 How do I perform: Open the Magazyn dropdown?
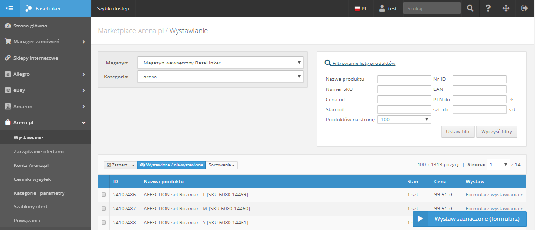pyautogui.click(x=220, y=63)
